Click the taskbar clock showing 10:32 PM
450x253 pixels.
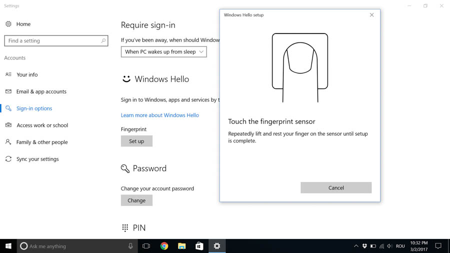click(x=418, y=246)
